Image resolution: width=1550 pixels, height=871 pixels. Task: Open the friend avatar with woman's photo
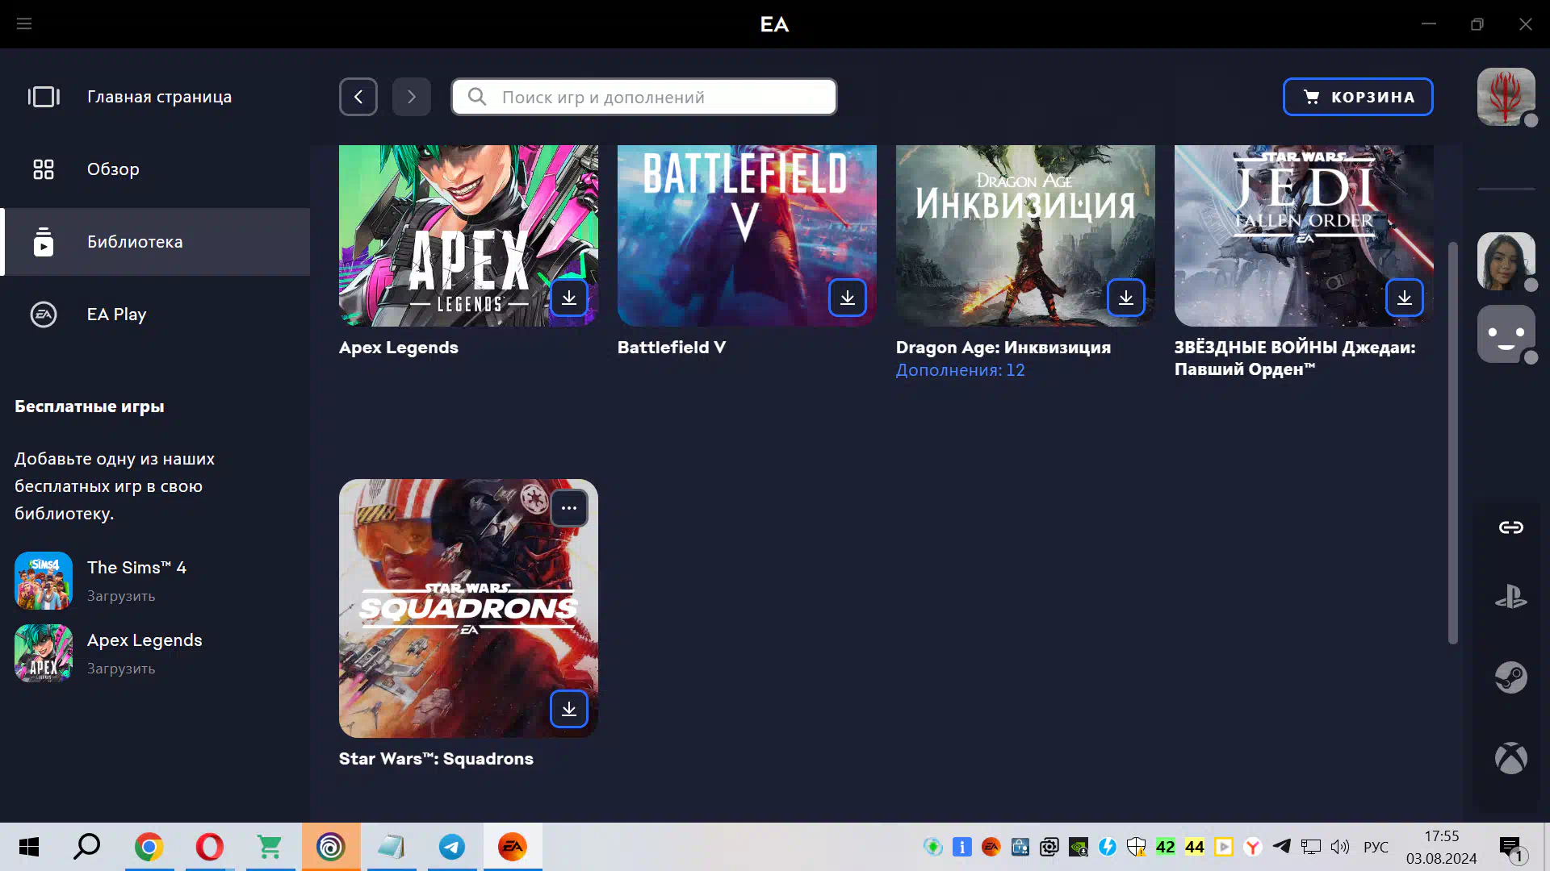click(x=1506, y=261)
